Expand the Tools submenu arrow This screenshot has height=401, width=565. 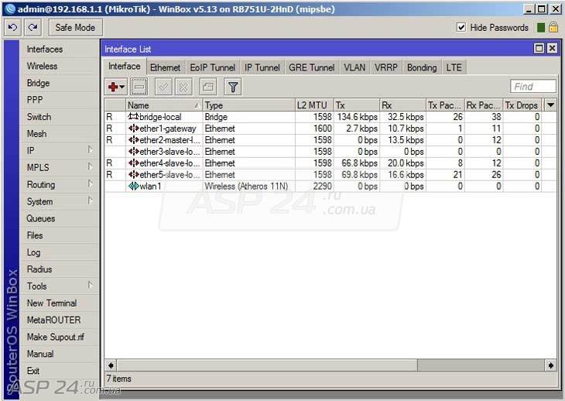[x=90, y=286]
